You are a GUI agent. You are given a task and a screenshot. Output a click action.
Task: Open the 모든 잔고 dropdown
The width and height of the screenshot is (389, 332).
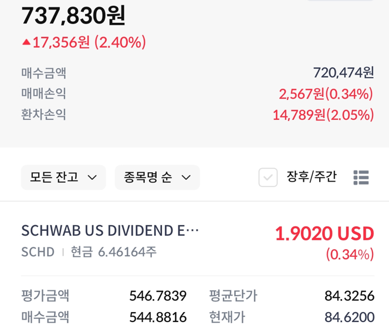tap(63, 177)
